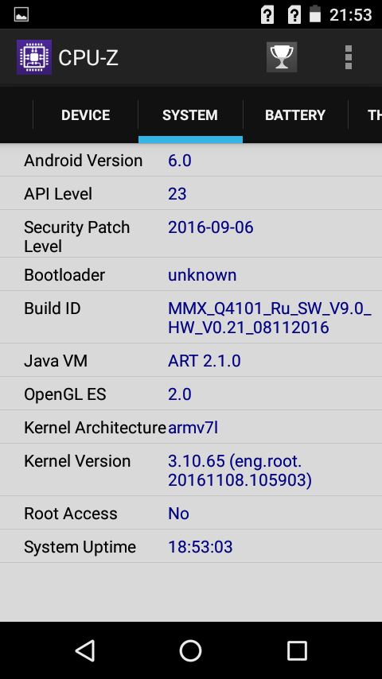The height and width of the screenshot is (679, 382).
Task: Tap the clock showing 21:53
Action: 350,15
